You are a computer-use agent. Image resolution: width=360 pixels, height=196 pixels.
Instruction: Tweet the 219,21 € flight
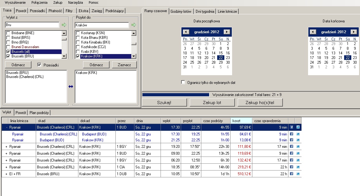(298, 167)
